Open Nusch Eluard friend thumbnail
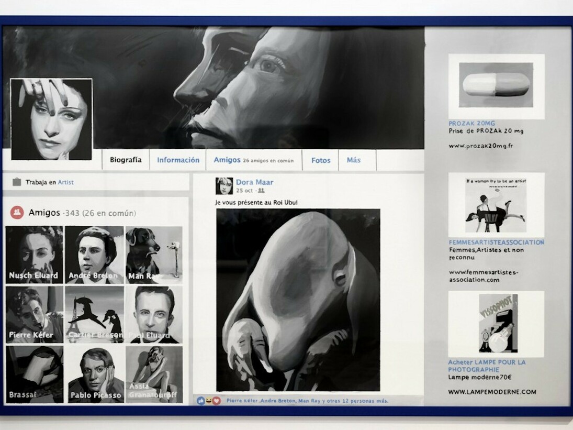The width and height of the screenshot is (573, 430). (34, 255)
